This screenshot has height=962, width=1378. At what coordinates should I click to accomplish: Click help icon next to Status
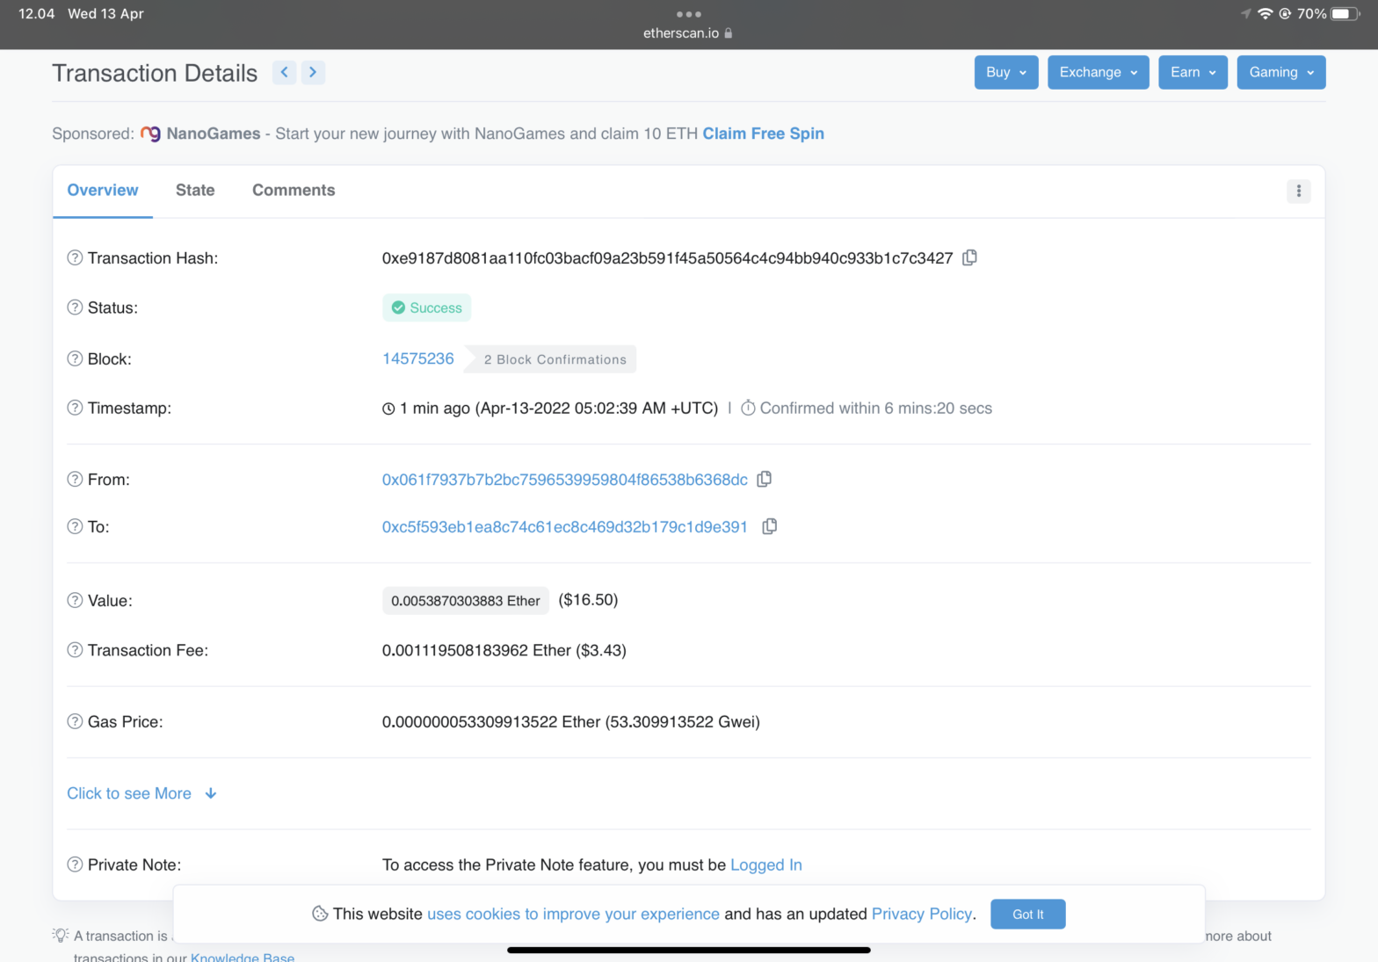[75, 307]
